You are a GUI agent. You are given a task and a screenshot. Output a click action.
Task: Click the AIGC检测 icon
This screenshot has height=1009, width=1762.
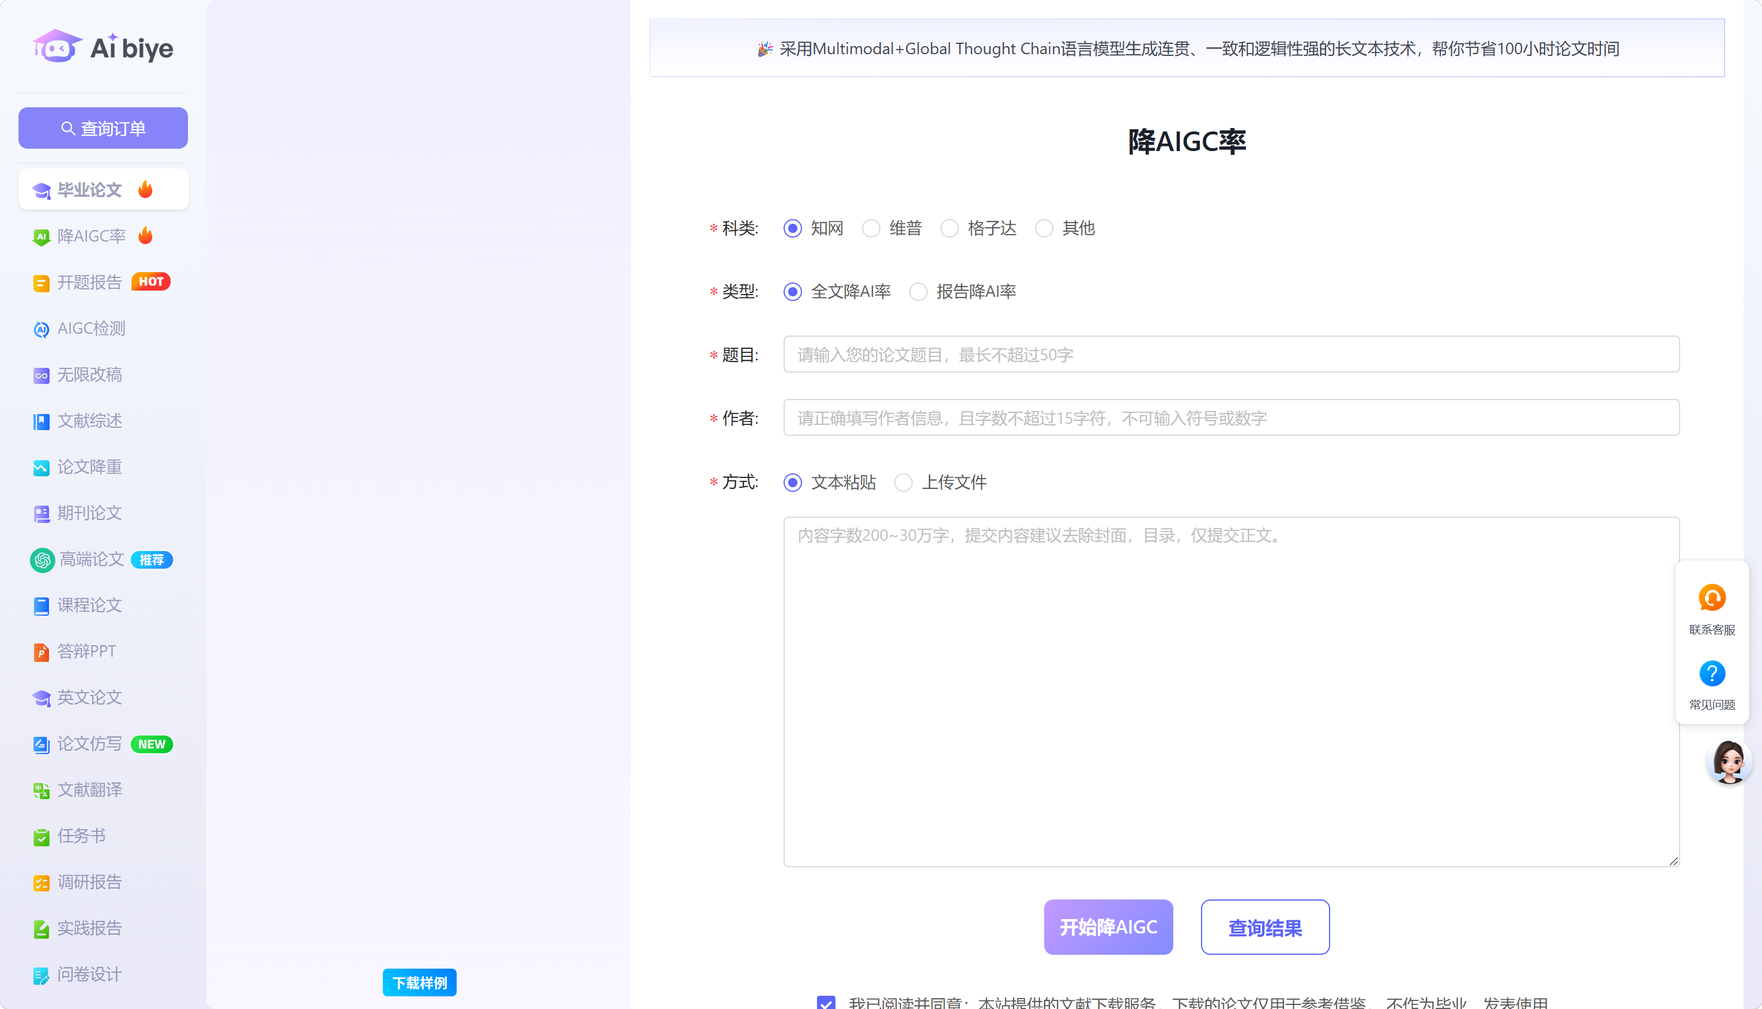(x=42, y=329)
